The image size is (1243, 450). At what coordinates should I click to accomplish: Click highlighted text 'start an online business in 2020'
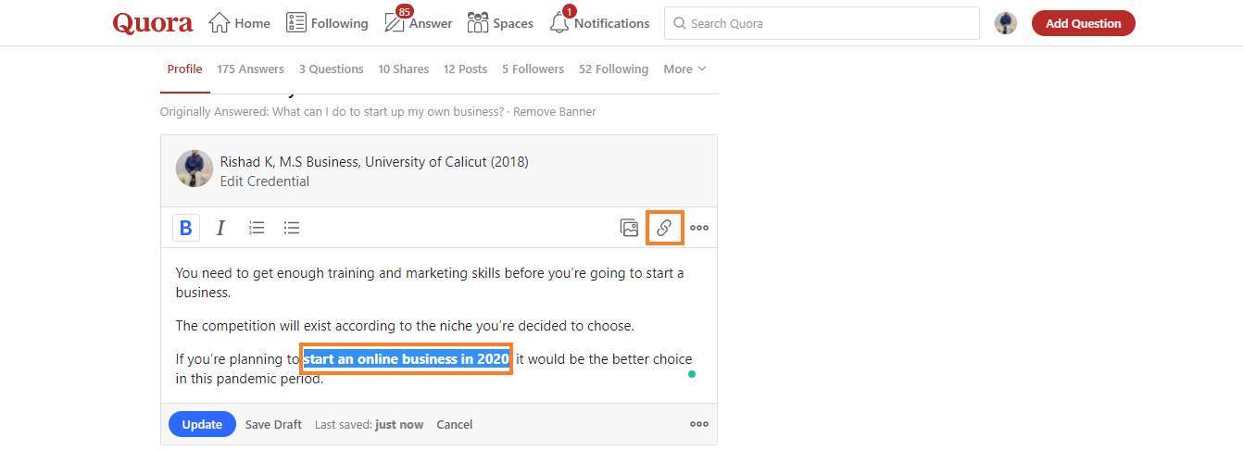click(407, 359)
